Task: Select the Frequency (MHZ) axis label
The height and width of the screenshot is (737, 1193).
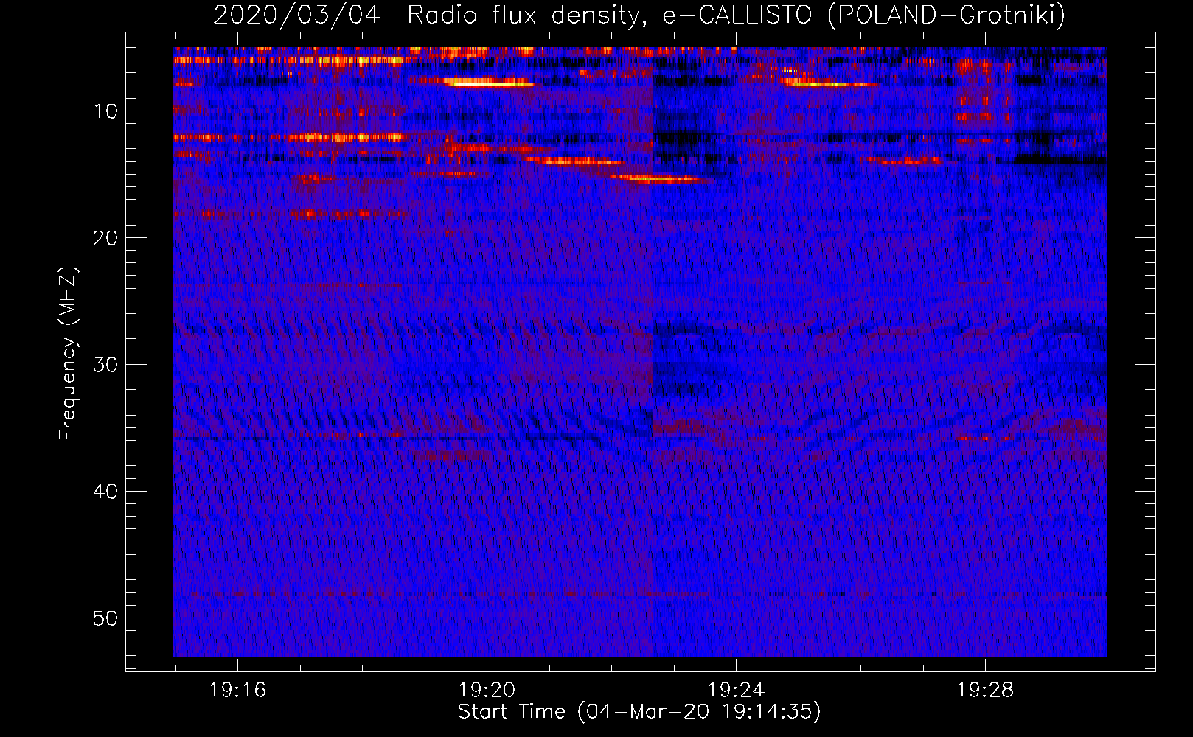Action: pos(68,353)
